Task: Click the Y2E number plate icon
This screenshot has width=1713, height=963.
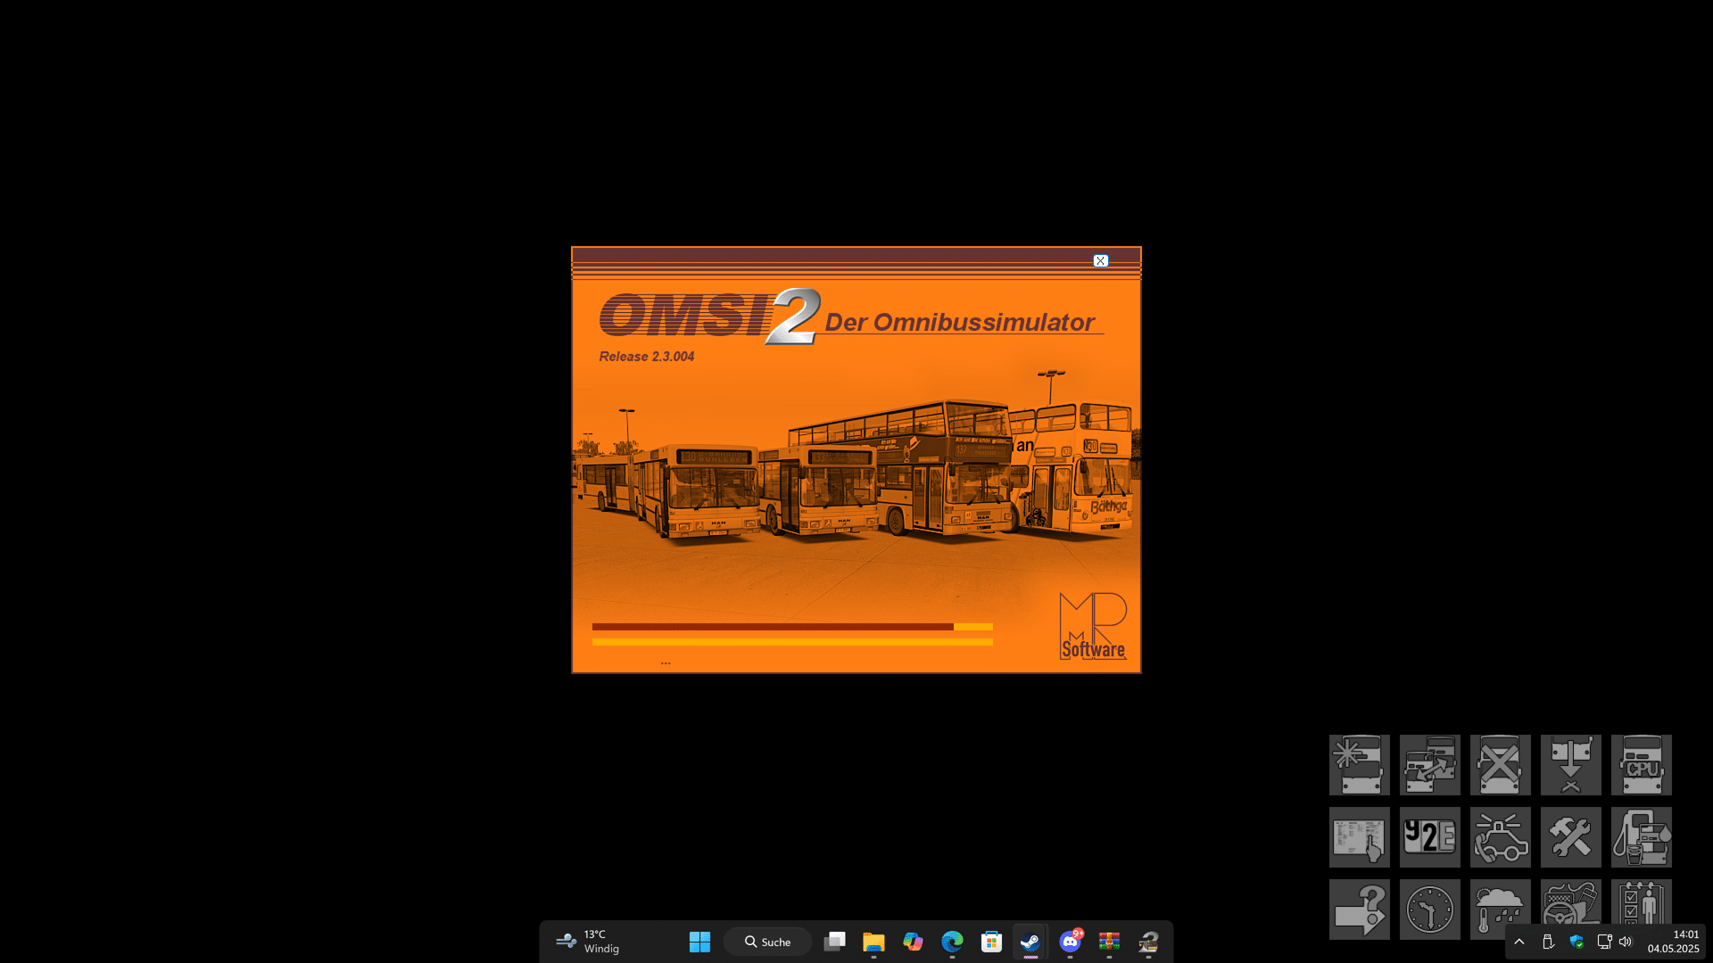Action: [x=1429, y=837]
